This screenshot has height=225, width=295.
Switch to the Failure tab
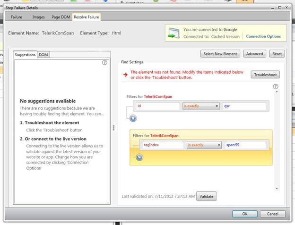coord(17,17)
